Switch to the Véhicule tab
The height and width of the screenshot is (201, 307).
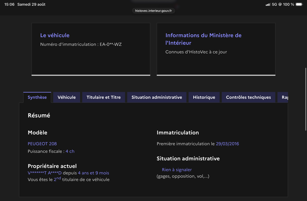[66, 97]
